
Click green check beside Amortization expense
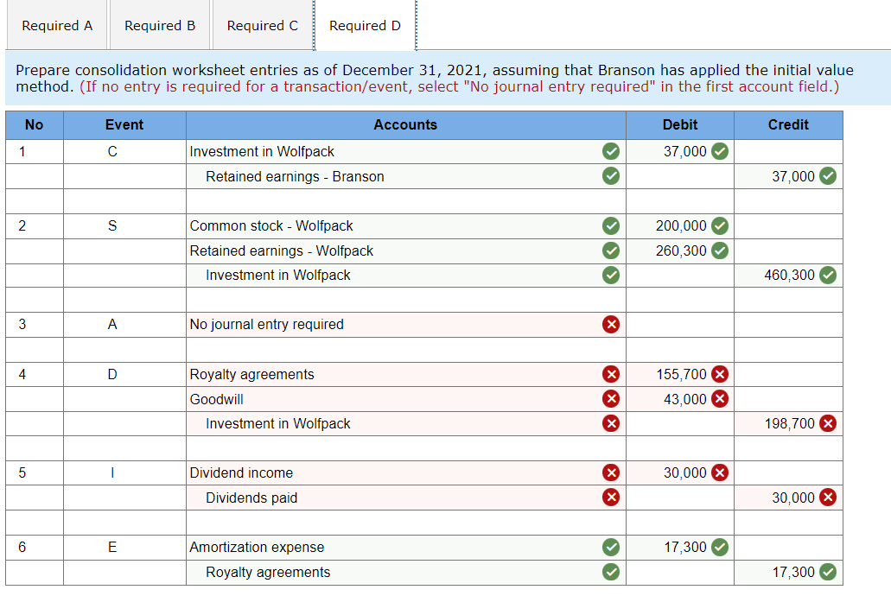click(x=611, y=547)
